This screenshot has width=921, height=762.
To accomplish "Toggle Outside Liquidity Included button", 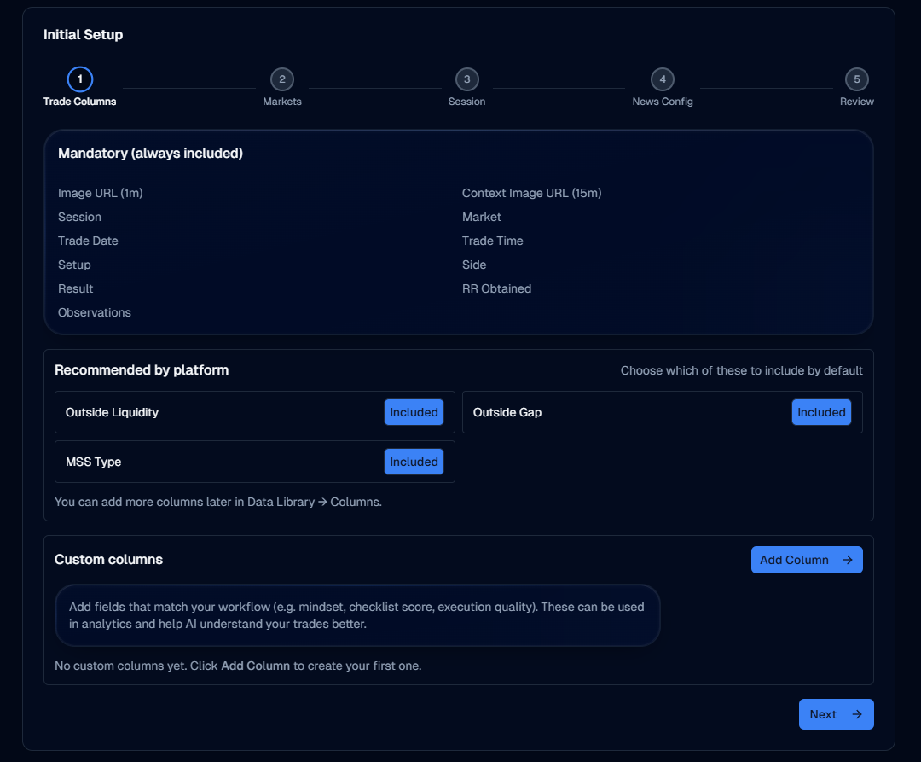I will pos(414,412).
